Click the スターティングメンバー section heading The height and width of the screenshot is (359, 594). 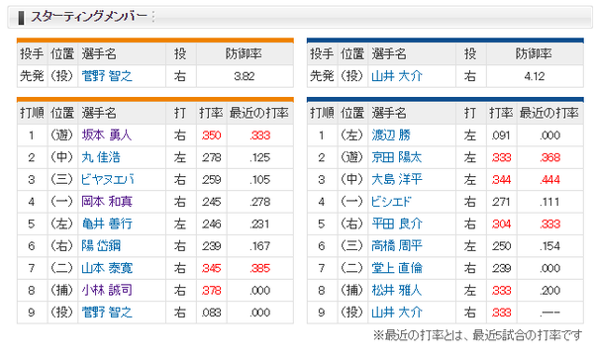[x=89, y=16]
